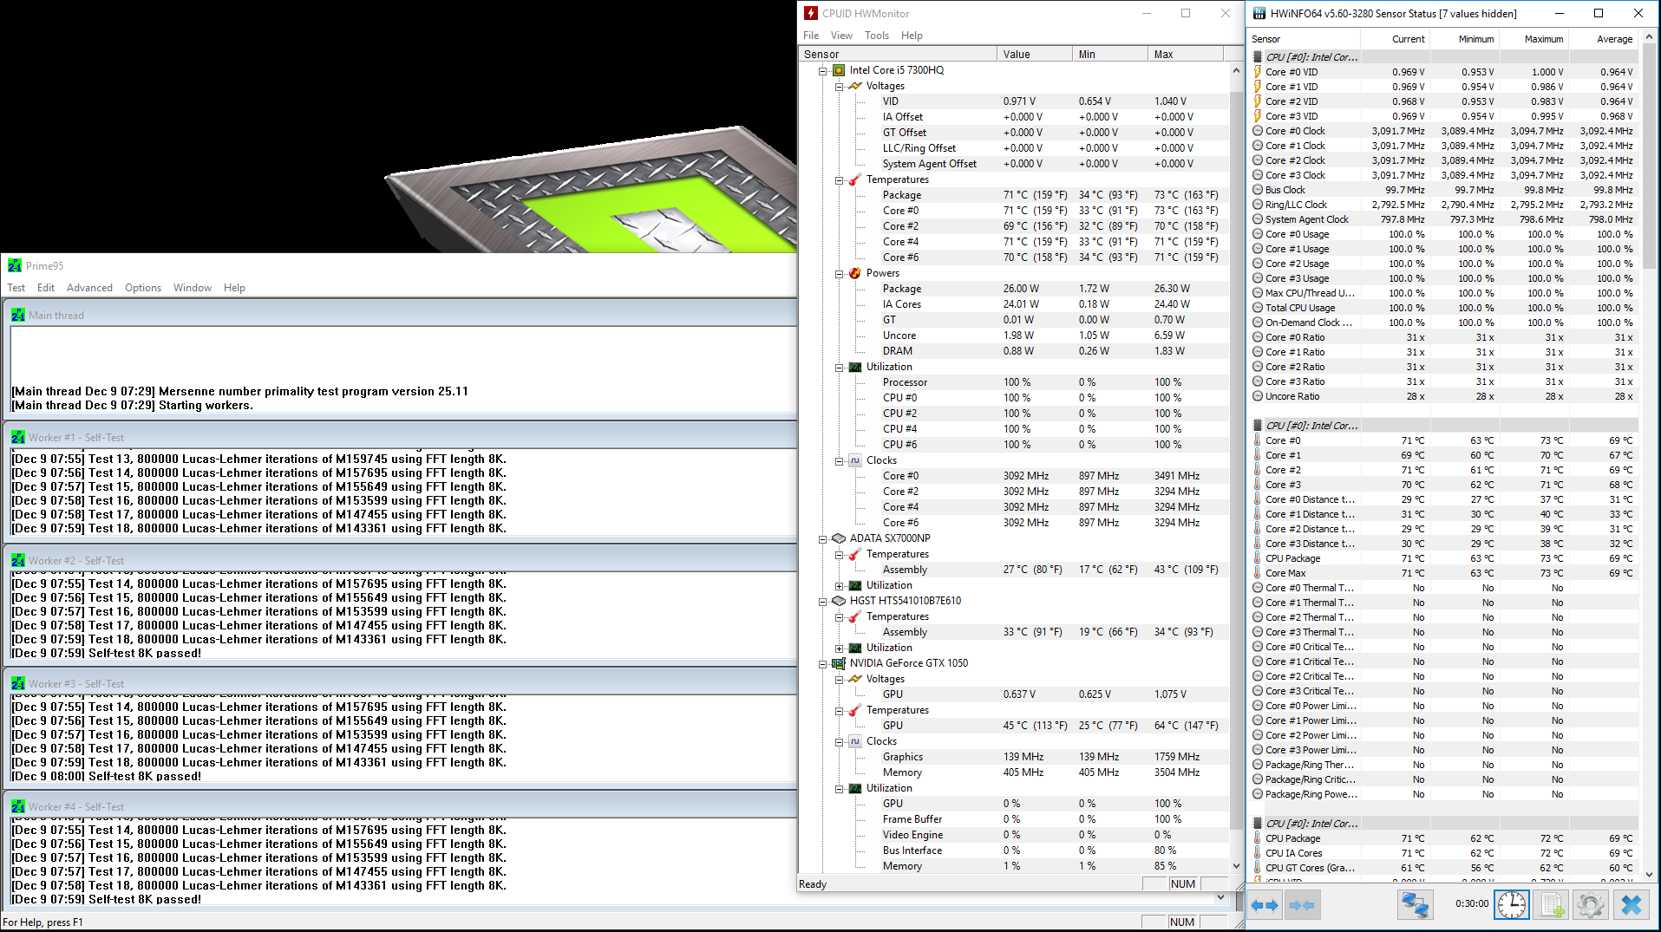Click the thermometer icon beside CPU Package in HWiNFO
Viewport: 1661px width, 932px height.
[1258, 558]
